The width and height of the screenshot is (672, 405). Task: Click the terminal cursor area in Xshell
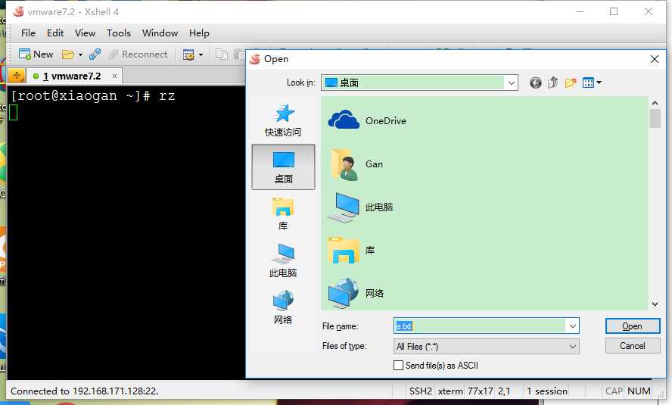(x=14, y=112)
